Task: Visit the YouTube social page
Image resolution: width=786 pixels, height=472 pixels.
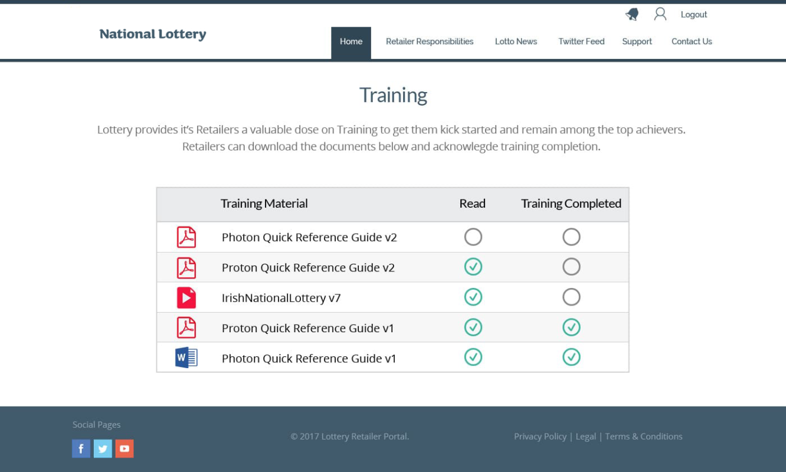Action: 125,449
